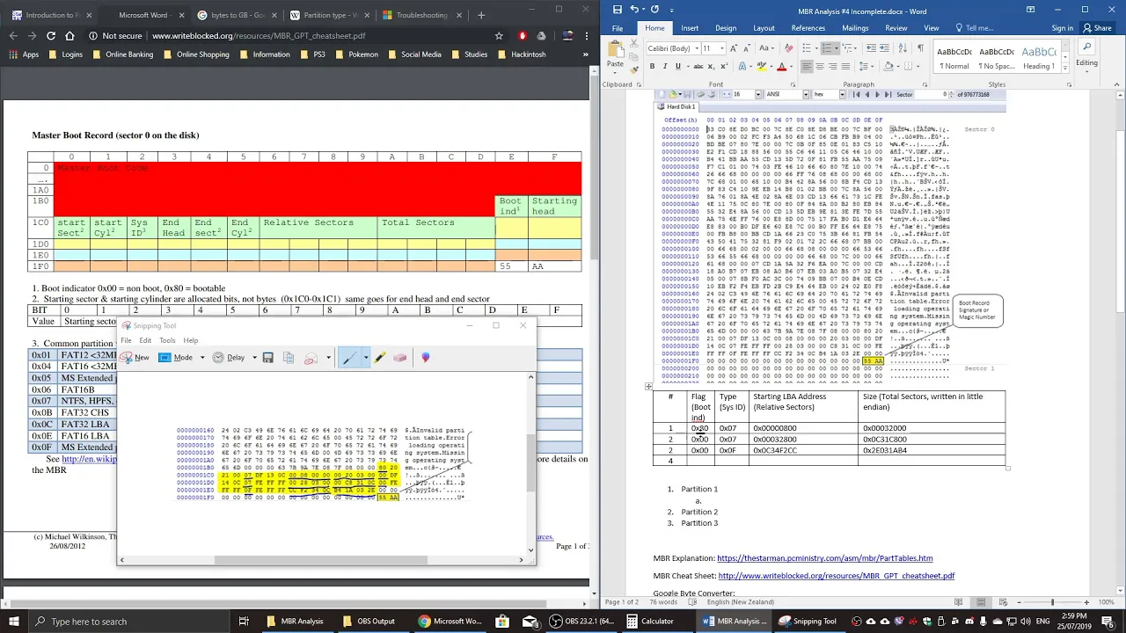This screenshot has width=1126, height=633.
Task: Toggle underline formatting in Word
Action: [x=678, y=67]
